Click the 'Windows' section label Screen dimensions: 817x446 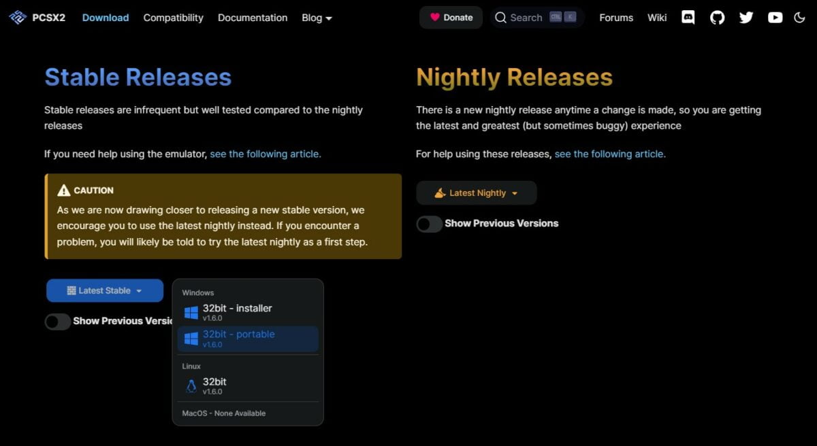point(198,293)
